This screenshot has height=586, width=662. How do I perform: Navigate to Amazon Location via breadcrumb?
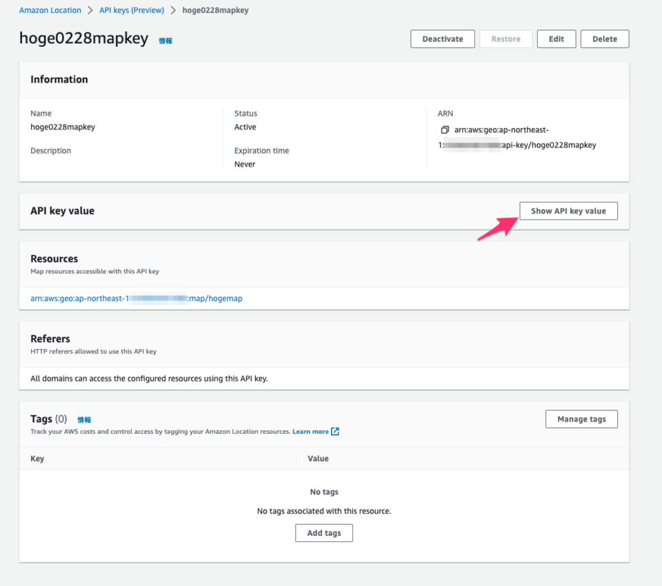click(50, 10)
